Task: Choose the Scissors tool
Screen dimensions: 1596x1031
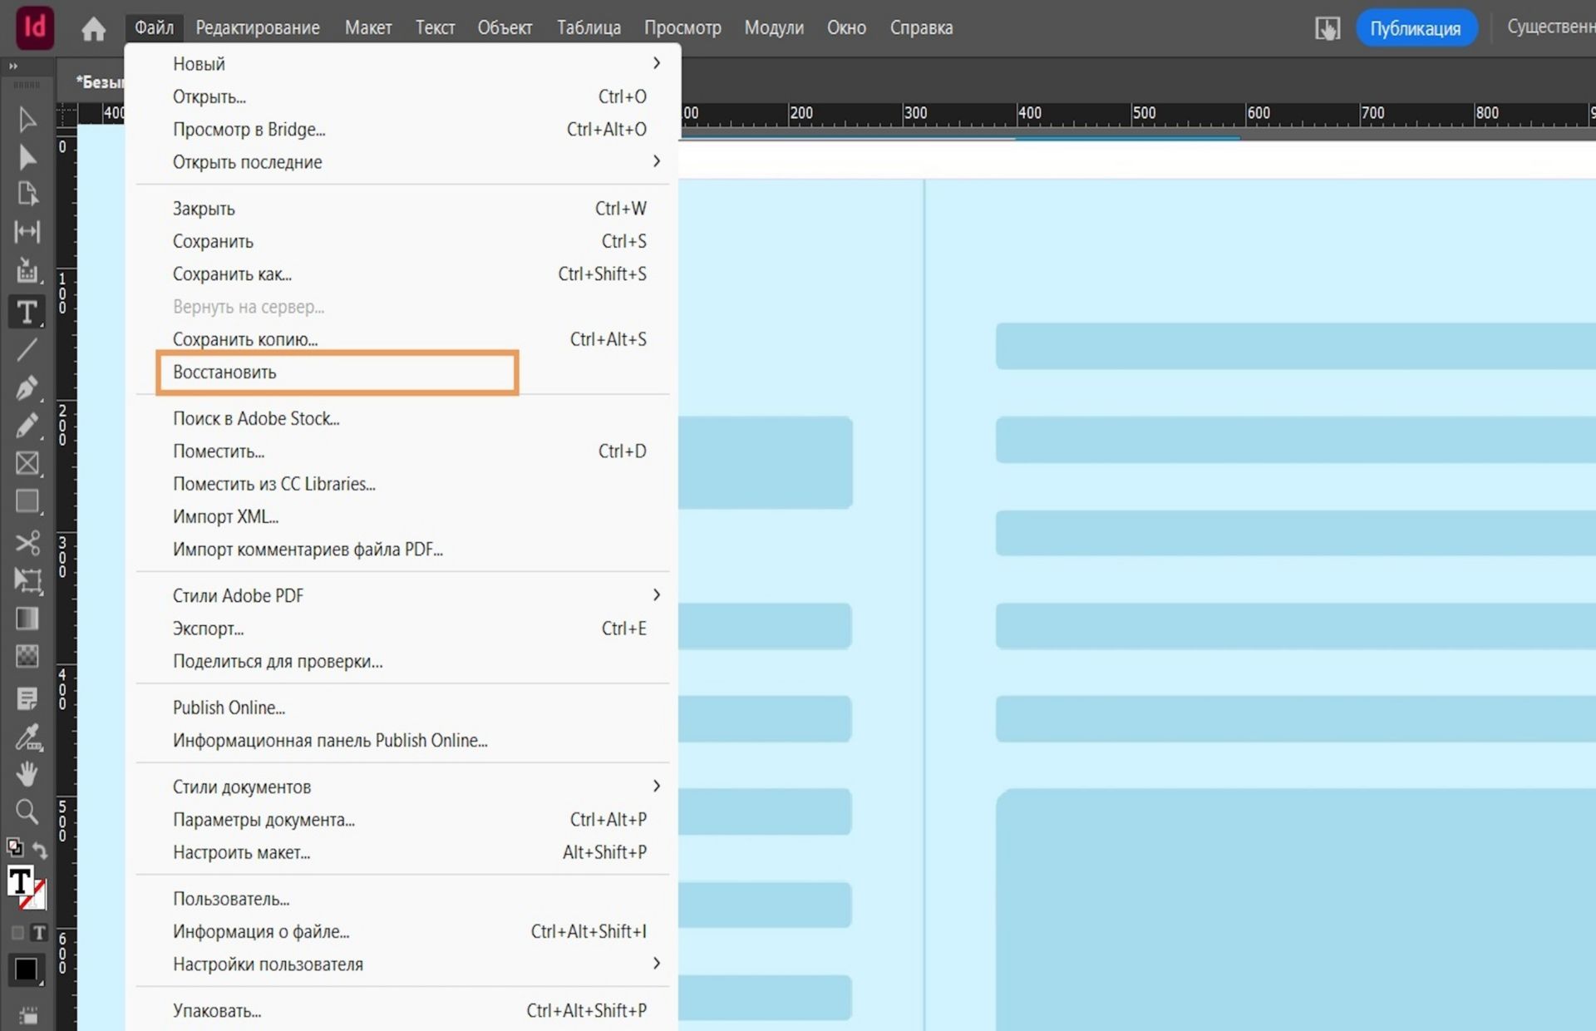Action: [27, 543]
